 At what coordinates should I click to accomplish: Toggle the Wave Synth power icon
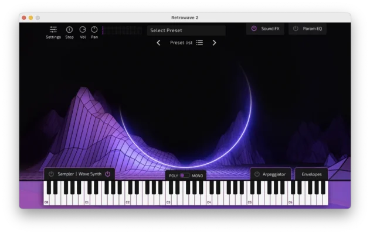[108, 174]
